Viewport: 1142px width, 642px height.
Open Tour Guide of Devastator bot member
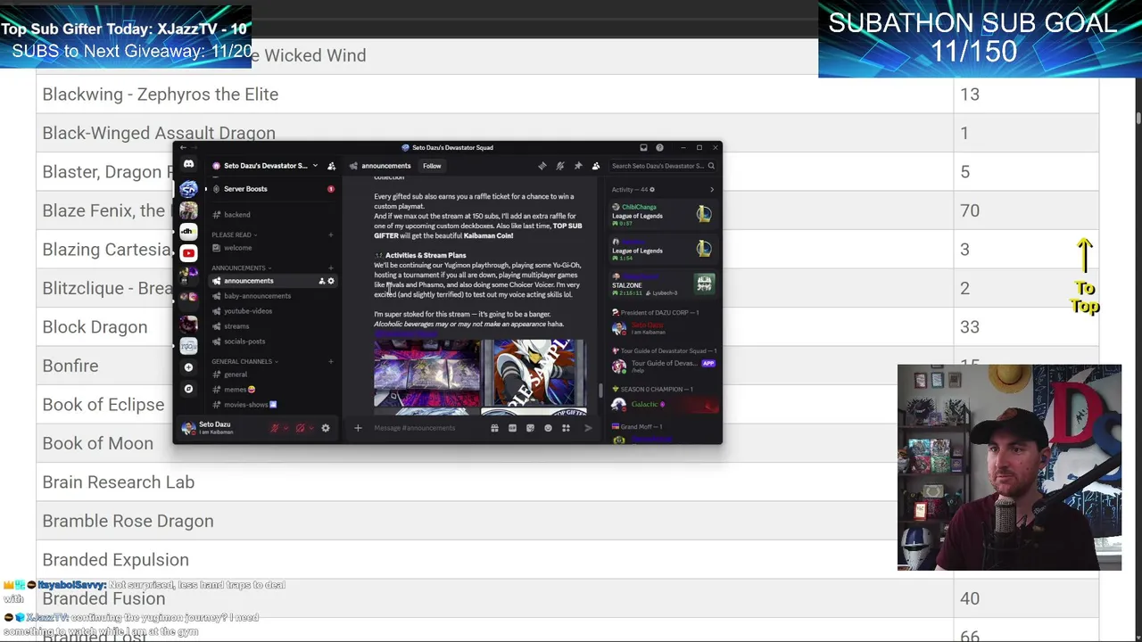663,365
